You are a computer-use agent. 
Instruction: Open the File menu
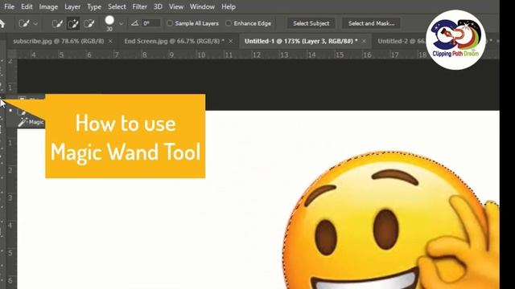pos(9,6)
